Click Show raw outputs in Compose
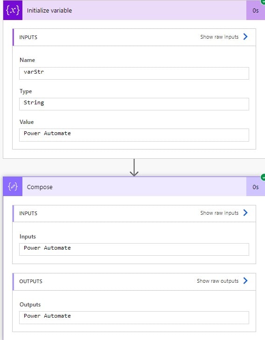The image size is (265, 340). (x=217, y=281)
